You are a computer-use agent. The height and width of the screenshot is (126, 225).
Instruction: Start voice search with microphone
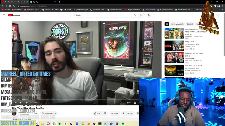(149, 15)
